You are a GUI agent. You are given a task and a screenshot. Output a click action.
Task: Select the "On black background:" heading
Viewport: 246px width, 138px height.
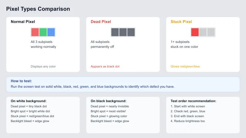click(109, 101)
